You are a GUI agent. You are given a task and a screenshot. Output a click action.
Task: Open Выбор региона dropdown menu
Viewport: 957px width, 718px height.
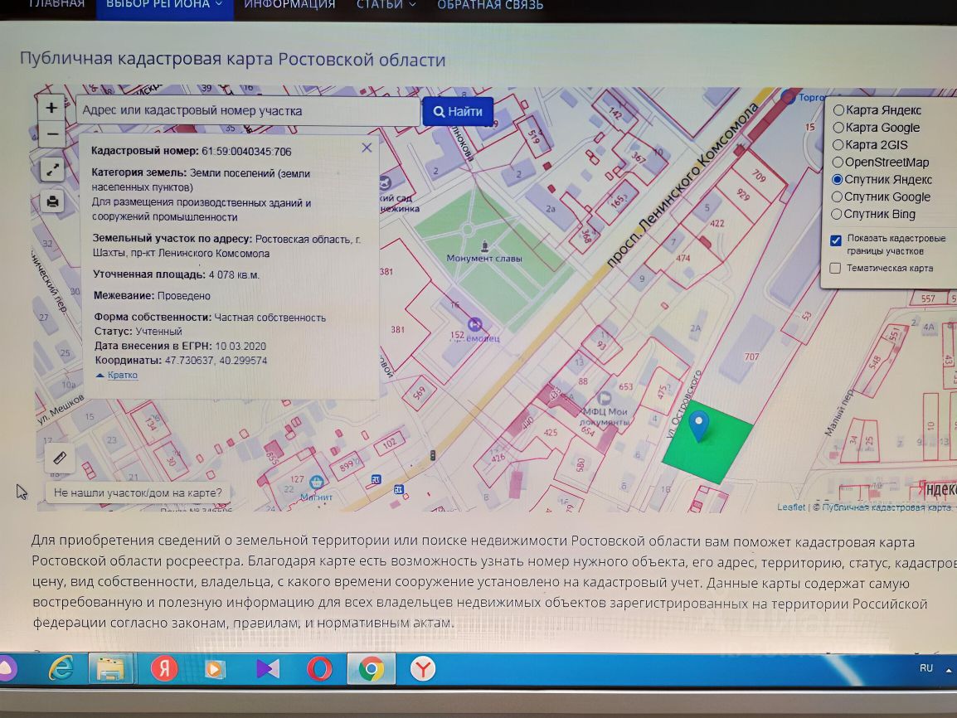pos(165,5)
